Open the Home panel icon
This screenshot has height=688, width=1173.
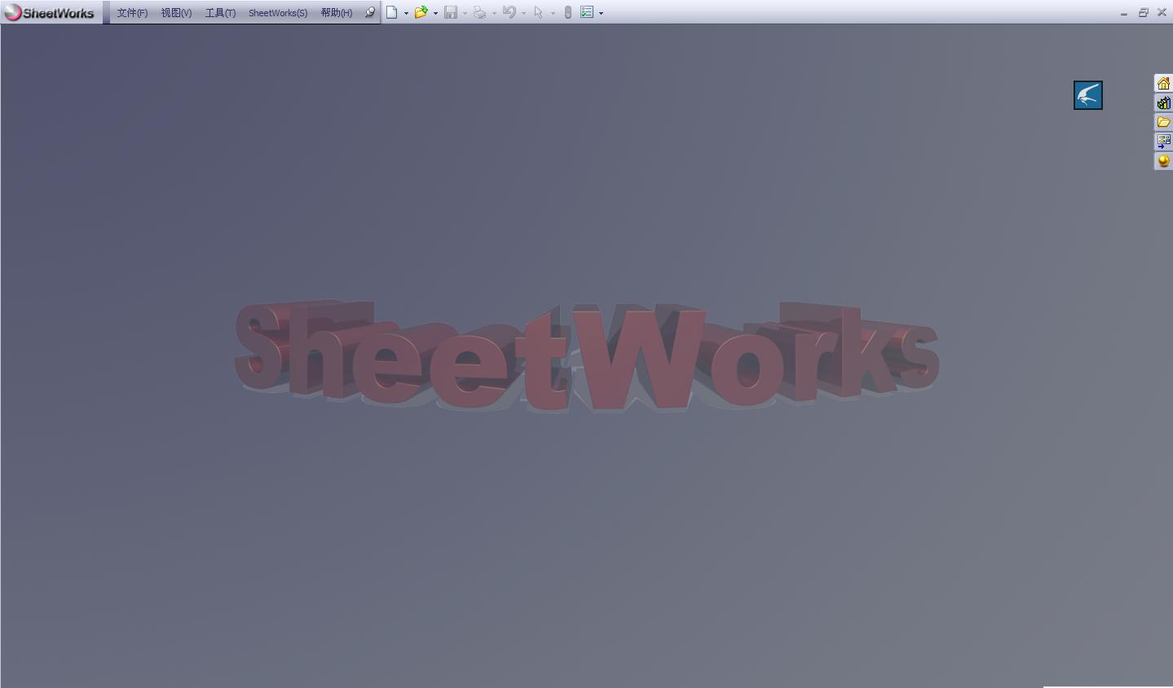(x=1163, y=82)
